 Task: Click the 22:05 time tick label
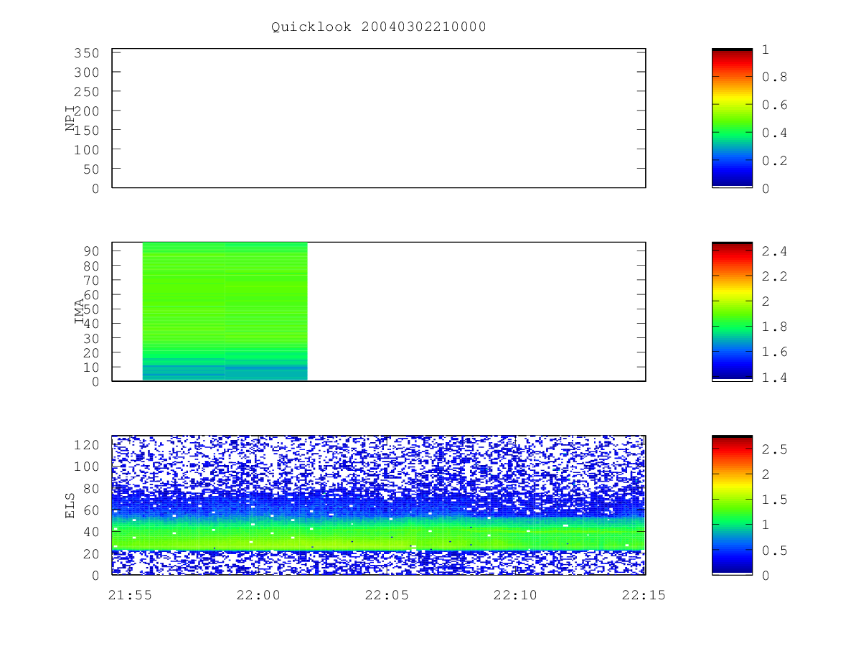click(x=386, y=595)
